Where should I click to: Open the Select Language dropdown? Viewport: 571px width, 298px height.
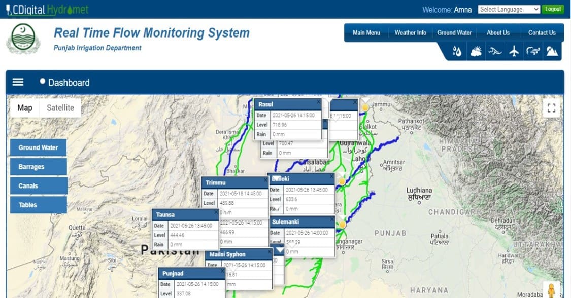(509, 9)
